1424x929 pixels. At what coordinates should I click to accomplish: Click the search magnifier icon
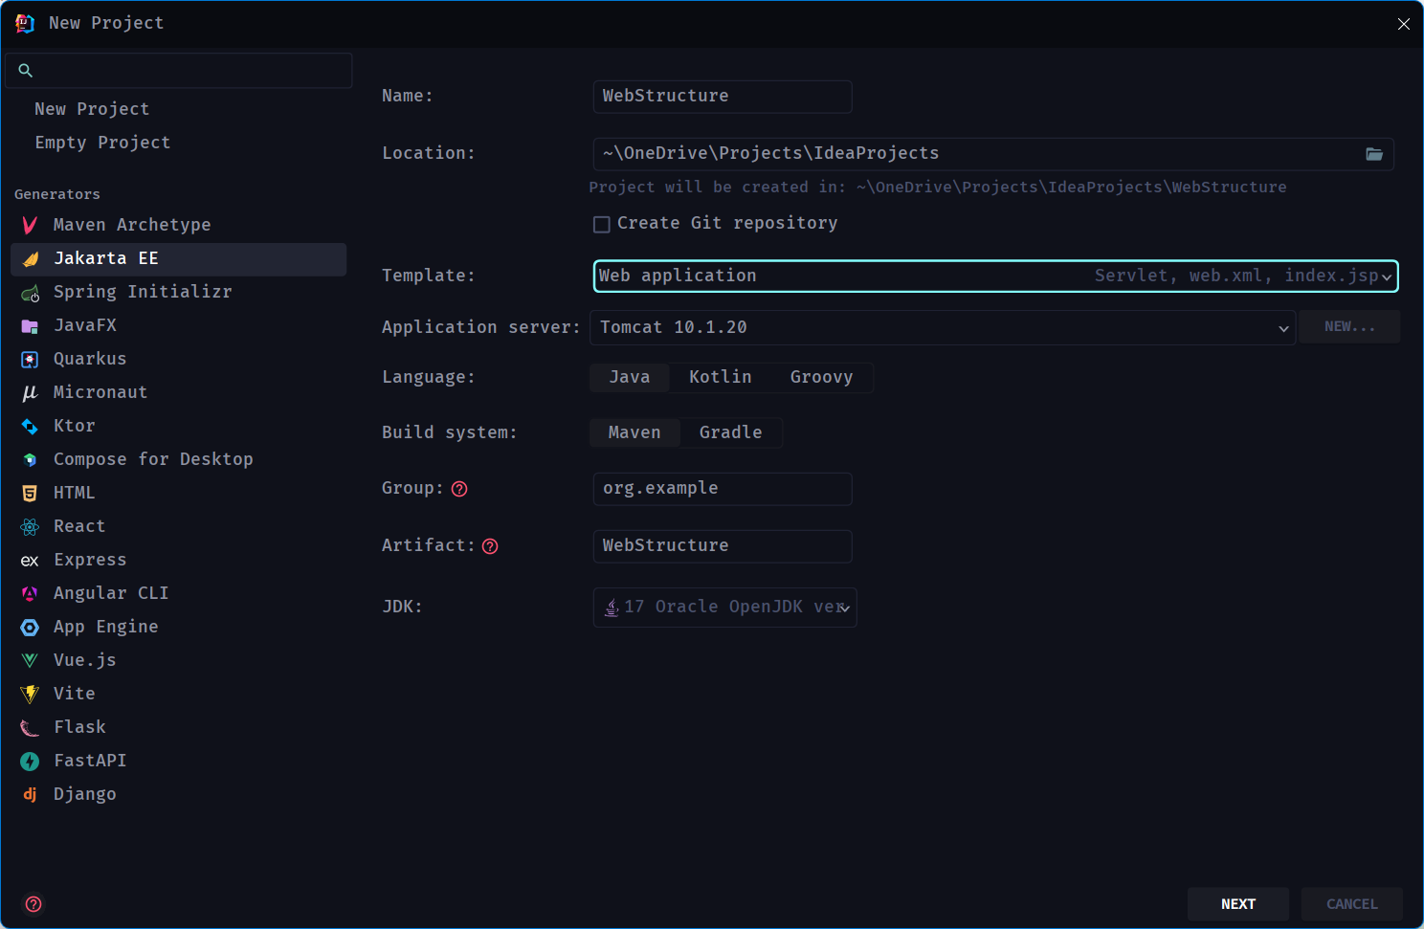coord(26,71)
